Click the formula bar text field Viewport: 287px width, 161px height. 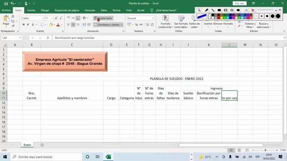[169, 38]
